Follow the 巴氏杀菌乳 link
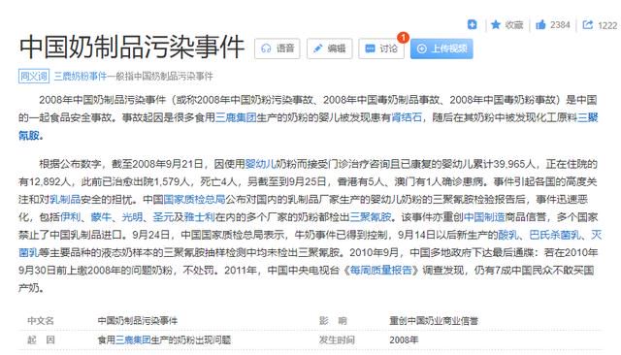 (555, 235)
